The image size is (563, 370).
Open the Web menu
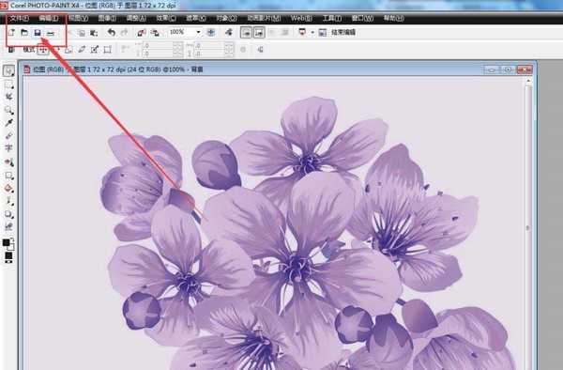point(301,19)
